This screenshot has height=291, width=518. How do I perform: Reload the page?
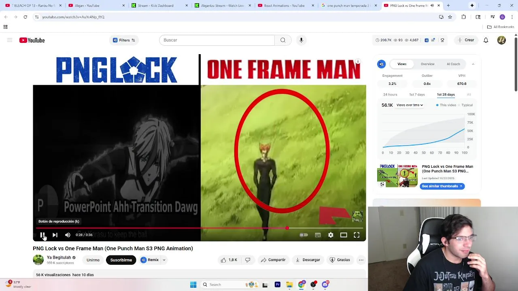[x=25, y=17]
